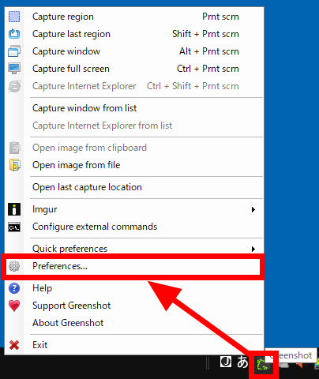Click the Japanese IME あ indicator
This screenshot has width=319, height=379.
click(x=242, y=362)
